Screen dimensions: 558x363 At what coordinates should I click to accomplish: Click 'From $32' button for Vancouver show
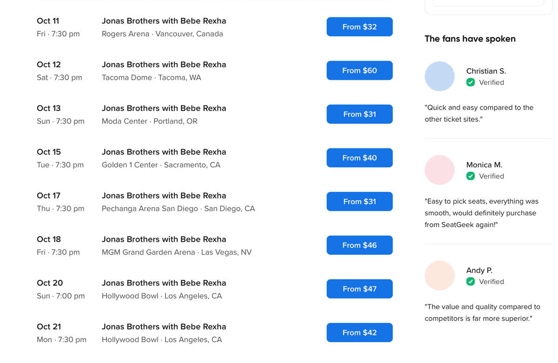point(359,27)
